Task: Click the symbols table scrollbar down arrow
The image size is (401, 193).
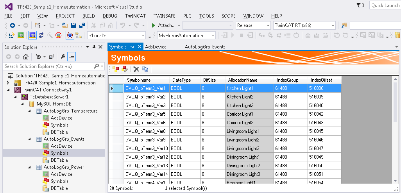Action: click(x=396, y=181)
